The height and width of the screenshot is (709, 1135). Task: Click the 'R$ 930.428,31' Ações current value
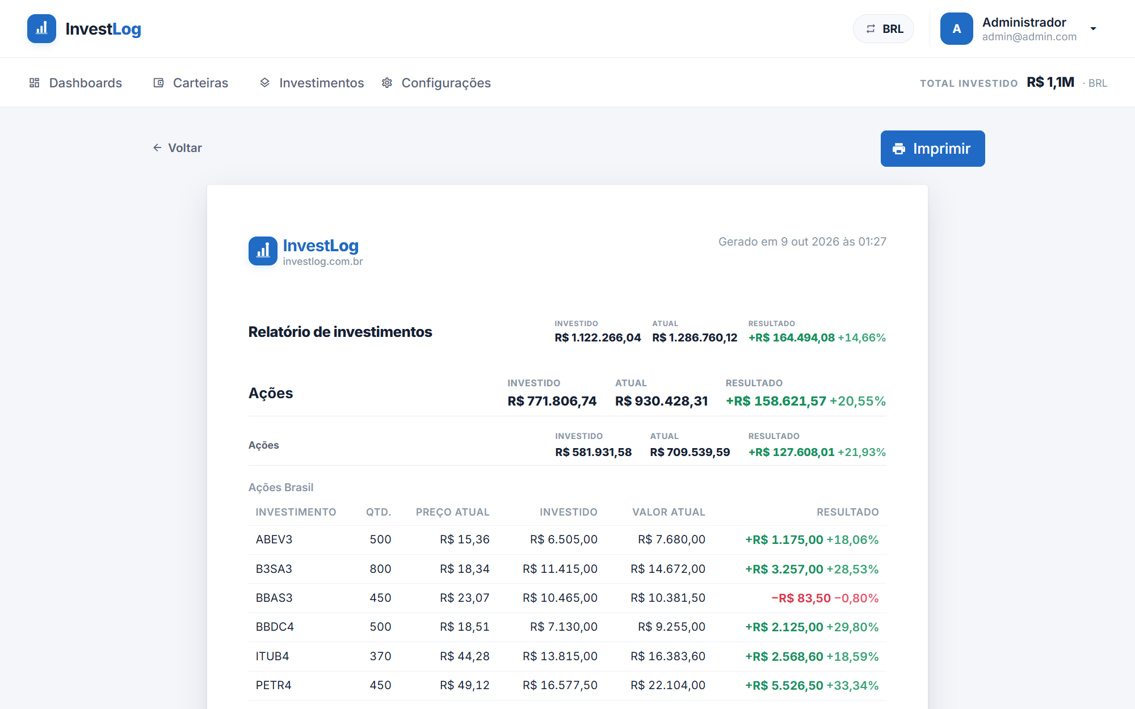click(662, 401)
